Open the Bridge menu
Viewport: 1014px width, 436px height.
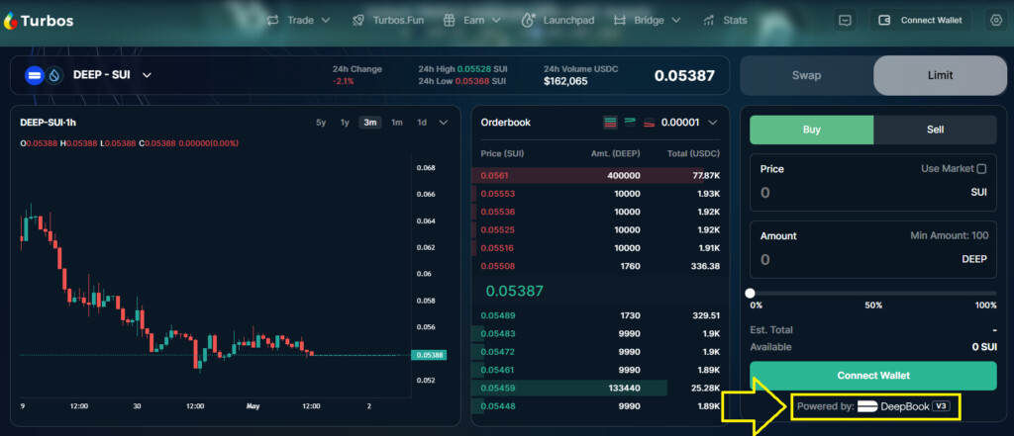[x=647, y=20]
